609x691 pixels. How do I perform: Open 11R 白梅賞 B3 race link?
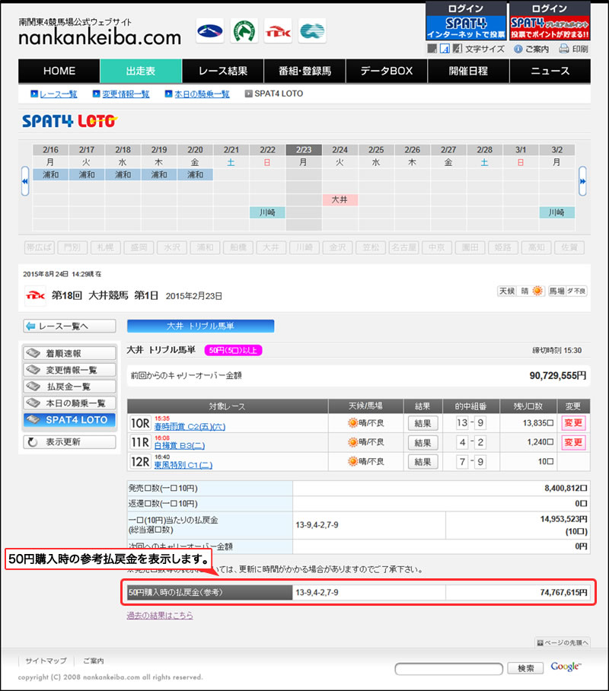(180, 445)
